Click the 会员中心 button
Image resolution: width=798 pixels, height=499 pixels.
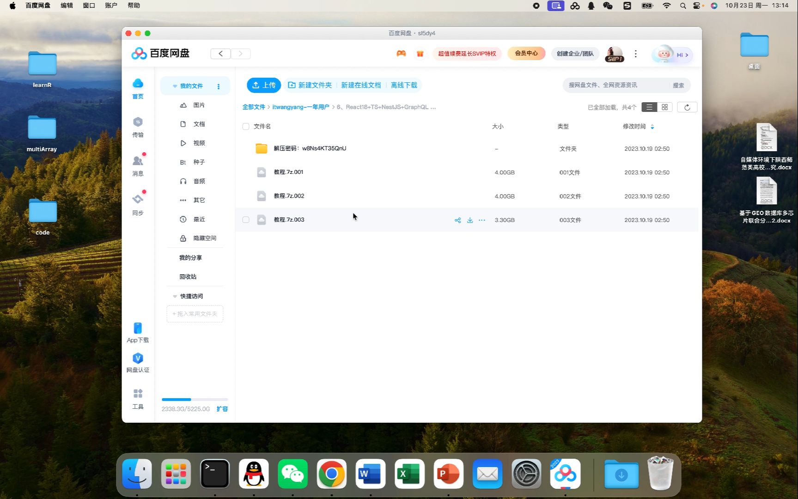(526, 54)
